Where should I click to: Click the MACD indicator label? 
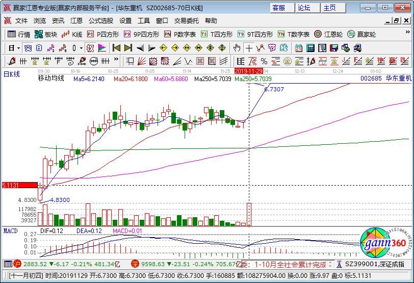(10, 231)
